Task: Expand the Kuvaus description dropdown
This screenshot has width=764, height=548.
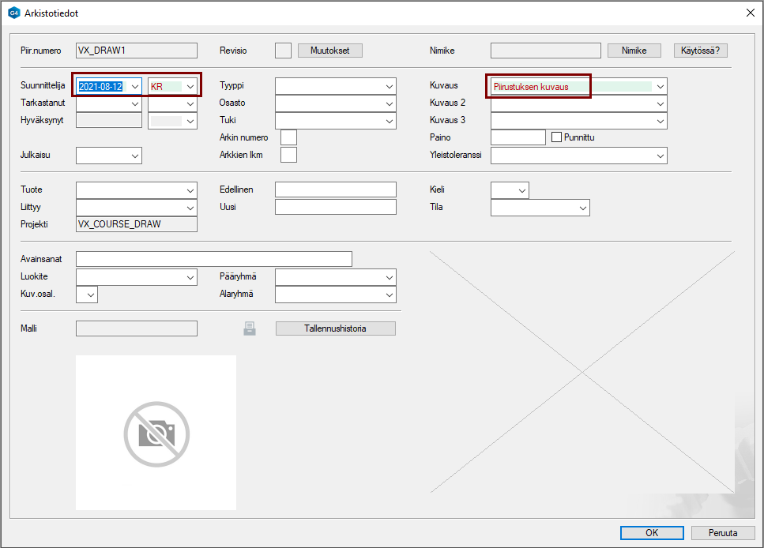Action: click(x=660, y=86)
